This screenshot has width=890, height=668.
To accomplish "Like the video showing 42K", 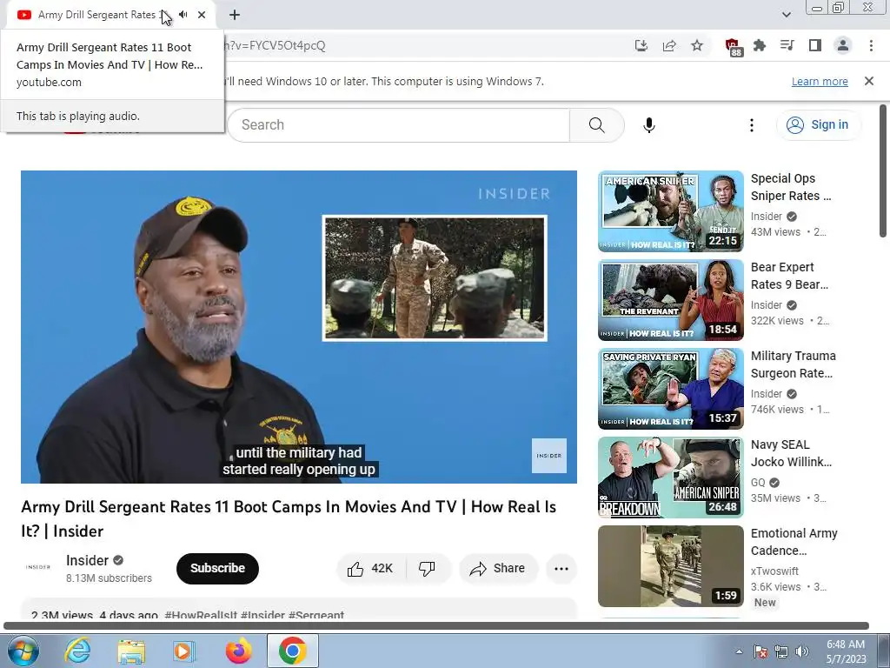I will pyautogui.click(x=370, y=568).
